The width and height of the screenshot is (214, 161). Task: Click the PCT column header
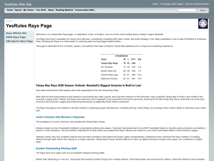coord(133,59)
